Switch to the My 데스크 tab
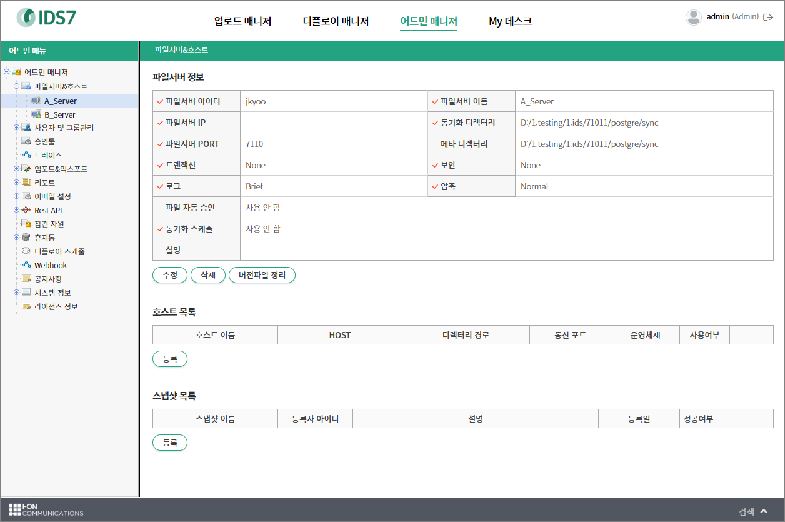This screenshot has height=522, width=785. coord(510,21)
